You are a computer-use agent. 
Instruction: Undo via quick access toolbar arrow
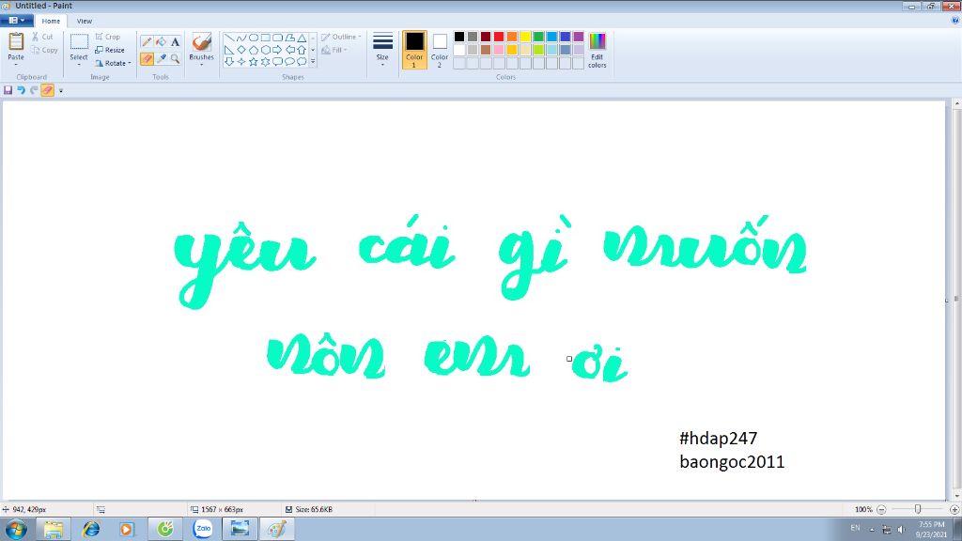21,90
